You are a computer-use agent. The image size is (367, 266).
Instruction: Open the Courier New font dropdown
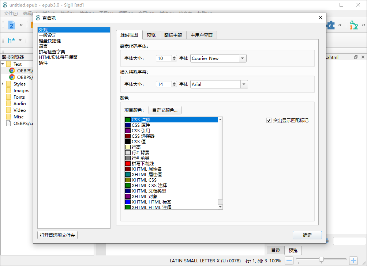click(x=242, y=58)
